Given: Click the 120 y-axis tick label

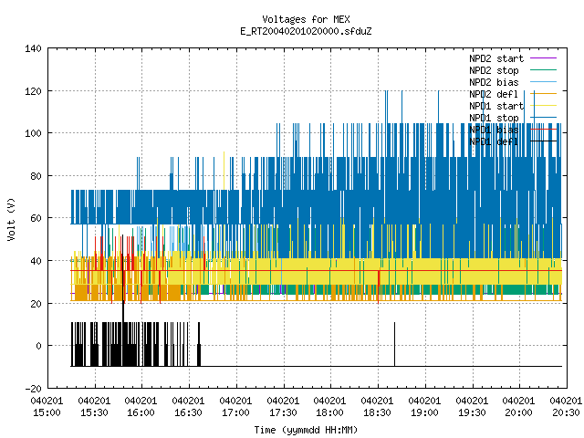Looking at the screenshot, I should coord(33,91).
